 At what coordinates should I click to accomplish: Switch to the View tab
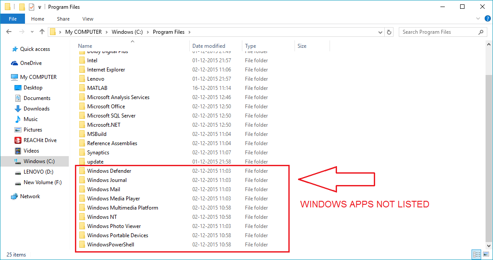coord(88,19)
